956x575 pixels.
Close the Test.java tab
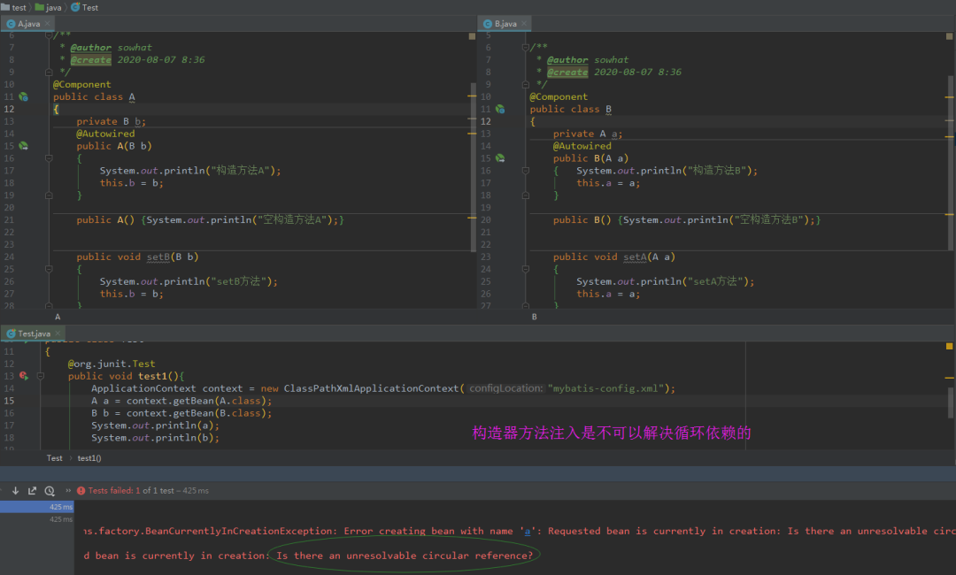pos(58,333)
